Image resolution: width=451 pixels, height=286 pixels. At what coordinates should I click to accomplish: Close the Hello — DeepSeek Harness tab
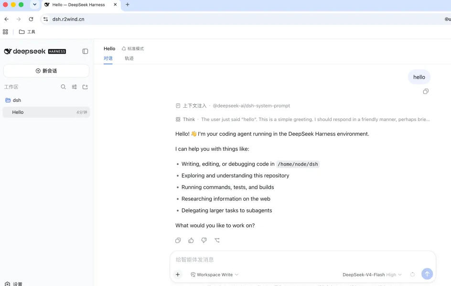point(115,5)
